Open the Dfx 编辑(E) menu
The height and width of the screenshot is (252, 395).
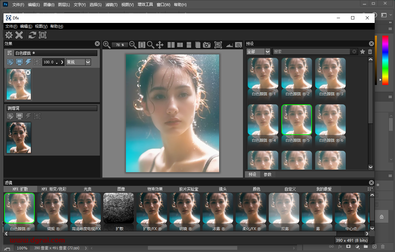click(x=26, y=26)
